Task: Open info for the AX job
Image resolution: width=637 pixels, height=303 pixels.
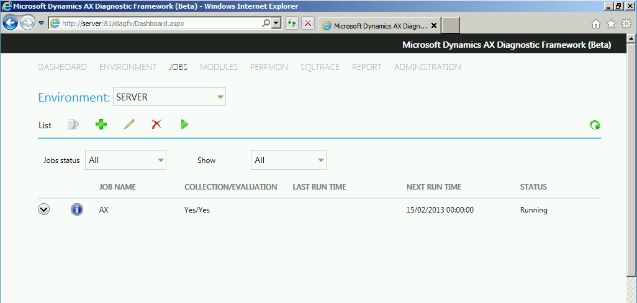Action: click(x=77, y=209)
